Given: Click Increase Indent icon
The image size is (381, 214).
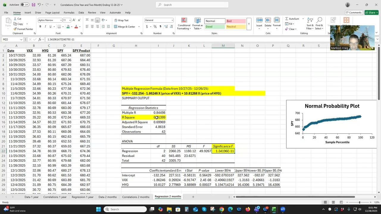Looking at the screenshot, I should [109, 27].
